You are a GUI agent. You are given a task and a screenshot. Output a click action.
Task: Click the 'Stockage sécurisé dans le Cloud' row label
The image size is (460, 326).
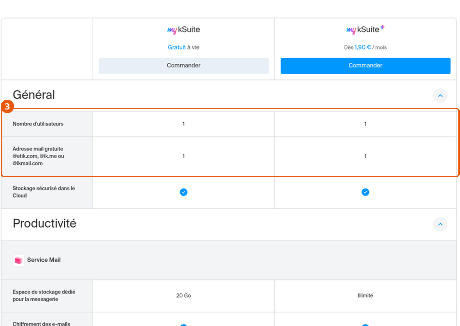(44, 192)
